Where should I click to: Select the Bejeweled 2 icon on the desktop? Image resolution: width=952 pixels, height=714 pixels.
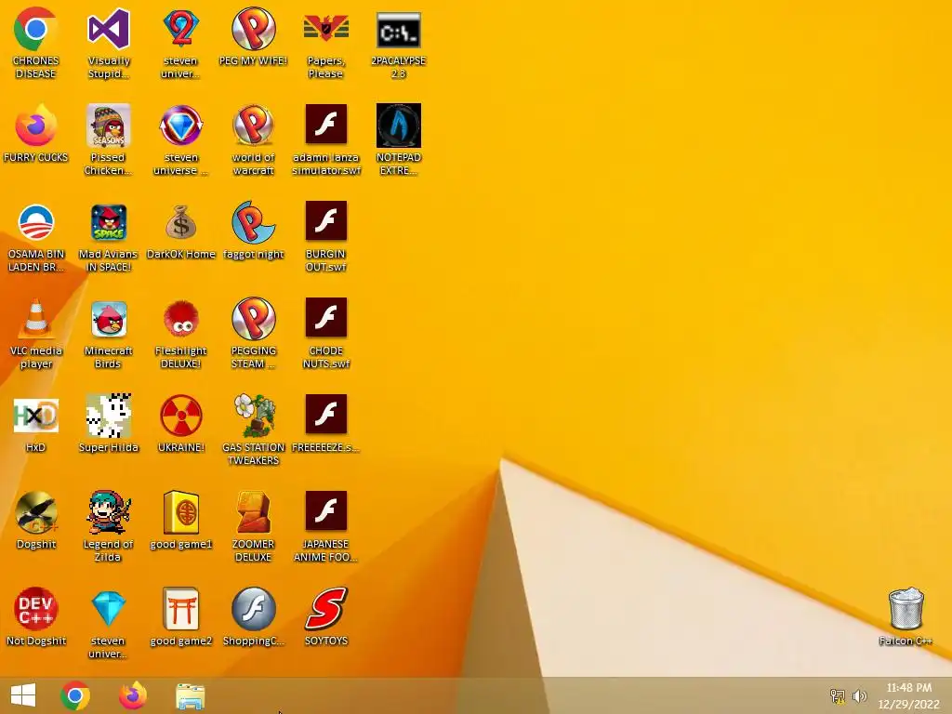coord(181,29)
